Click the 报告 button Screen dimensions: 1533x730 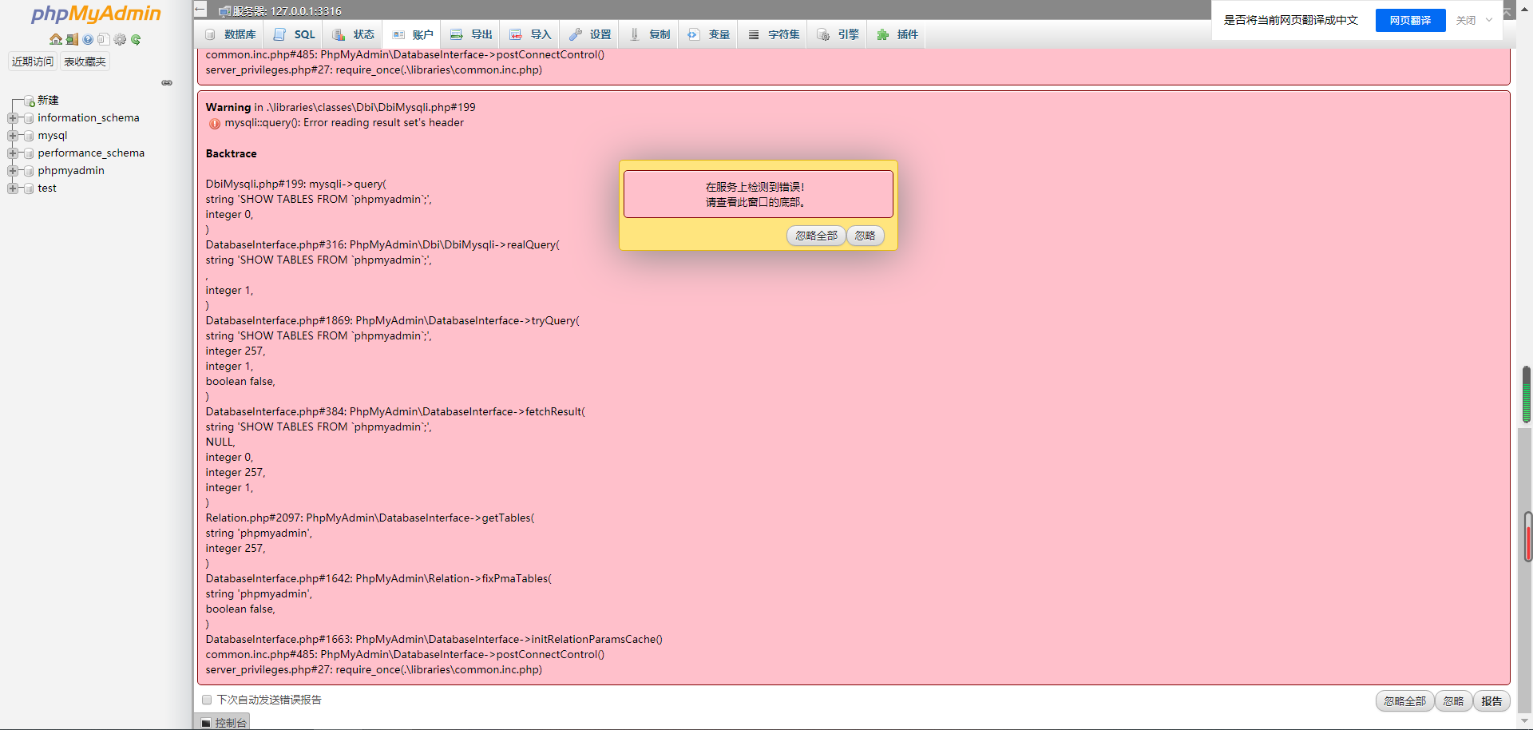(1491, 701)
